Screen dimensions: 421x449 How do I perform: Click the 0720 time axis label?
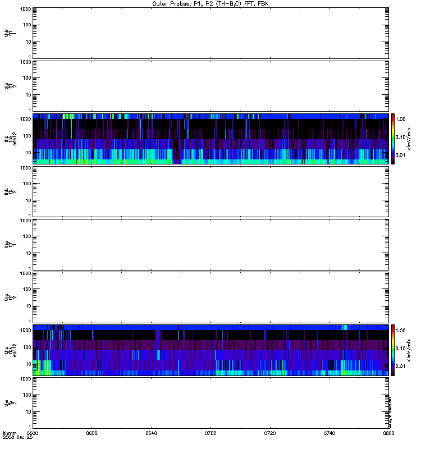(x=270, y=433)
